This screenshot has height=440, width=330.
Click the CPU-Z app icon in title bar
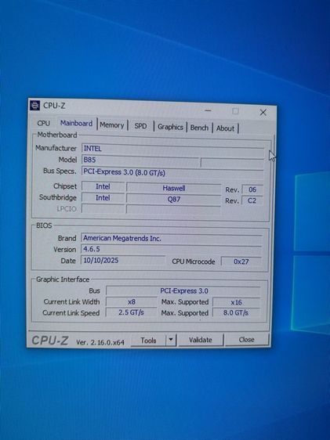[x=34, y=105]
